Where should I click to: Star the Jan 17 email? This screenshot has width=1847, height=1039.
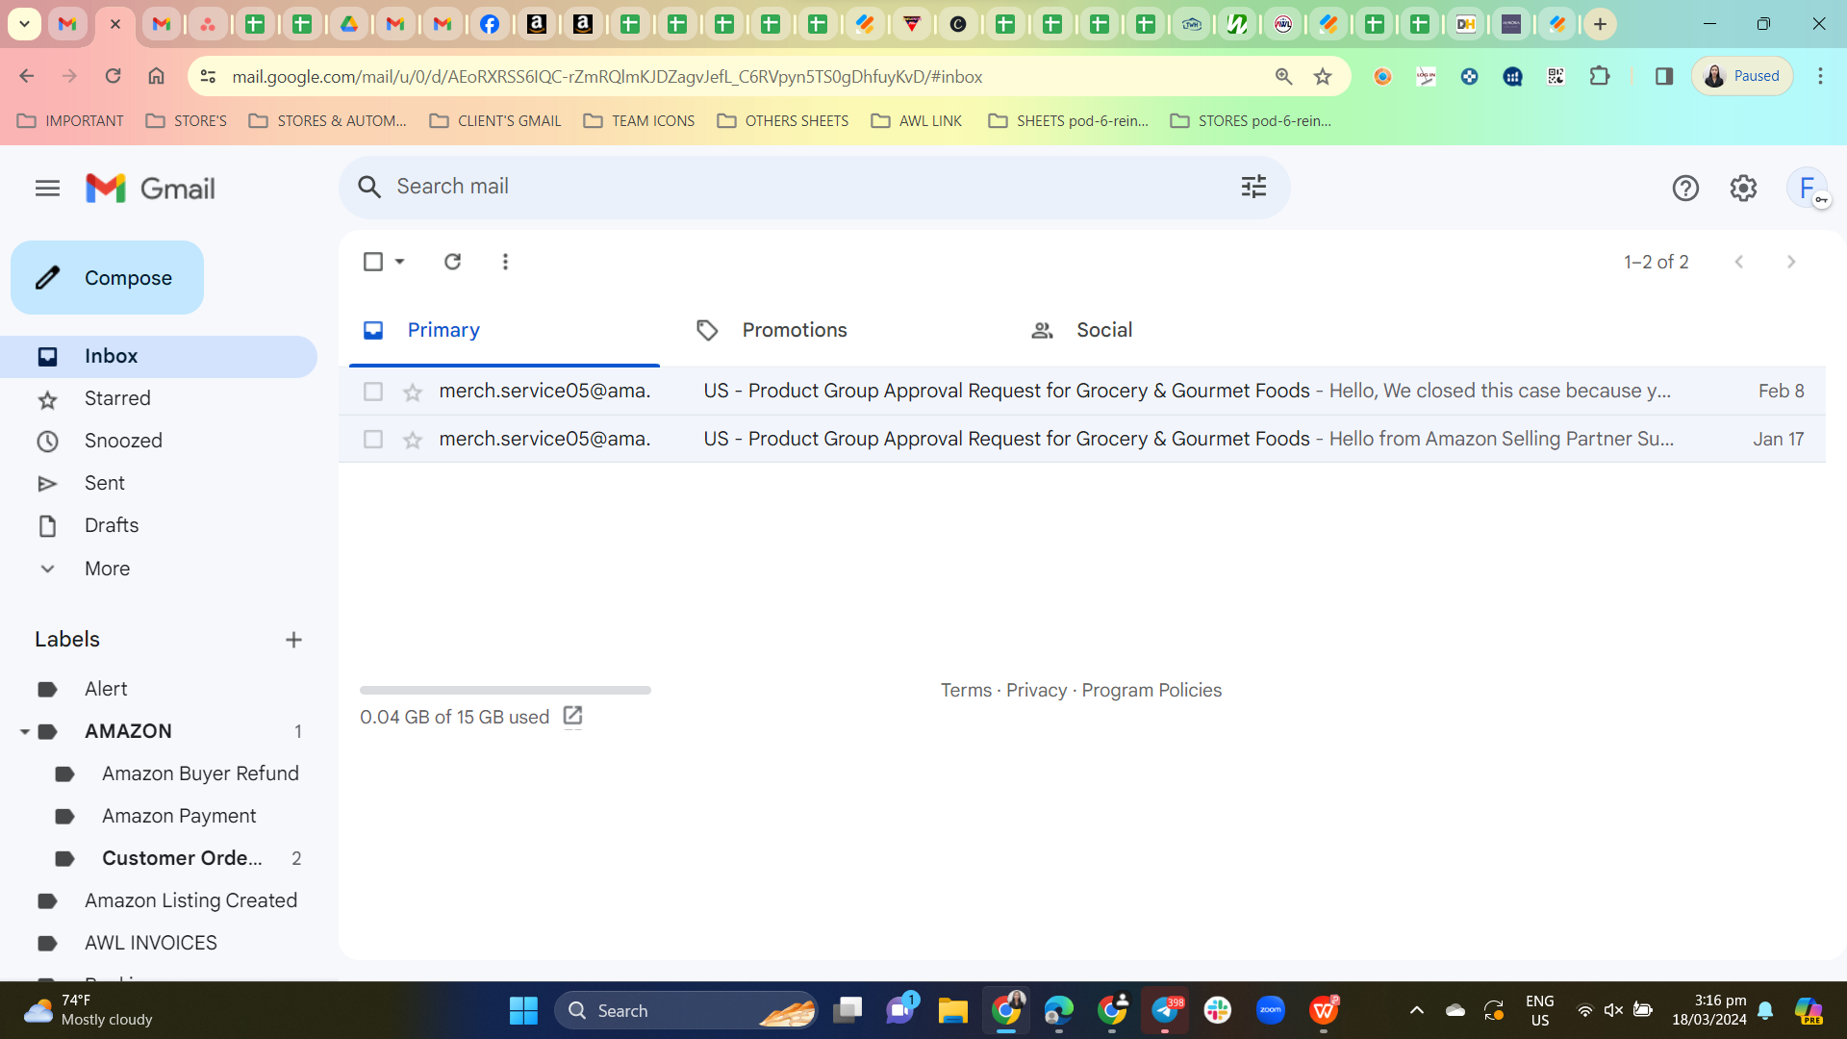tap(413, 440)
